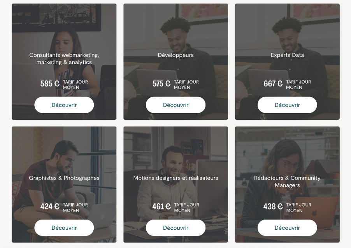The image size is (351, 248).
Task: Click Découvrir button for Développeurs
Action: coord(175,105)
